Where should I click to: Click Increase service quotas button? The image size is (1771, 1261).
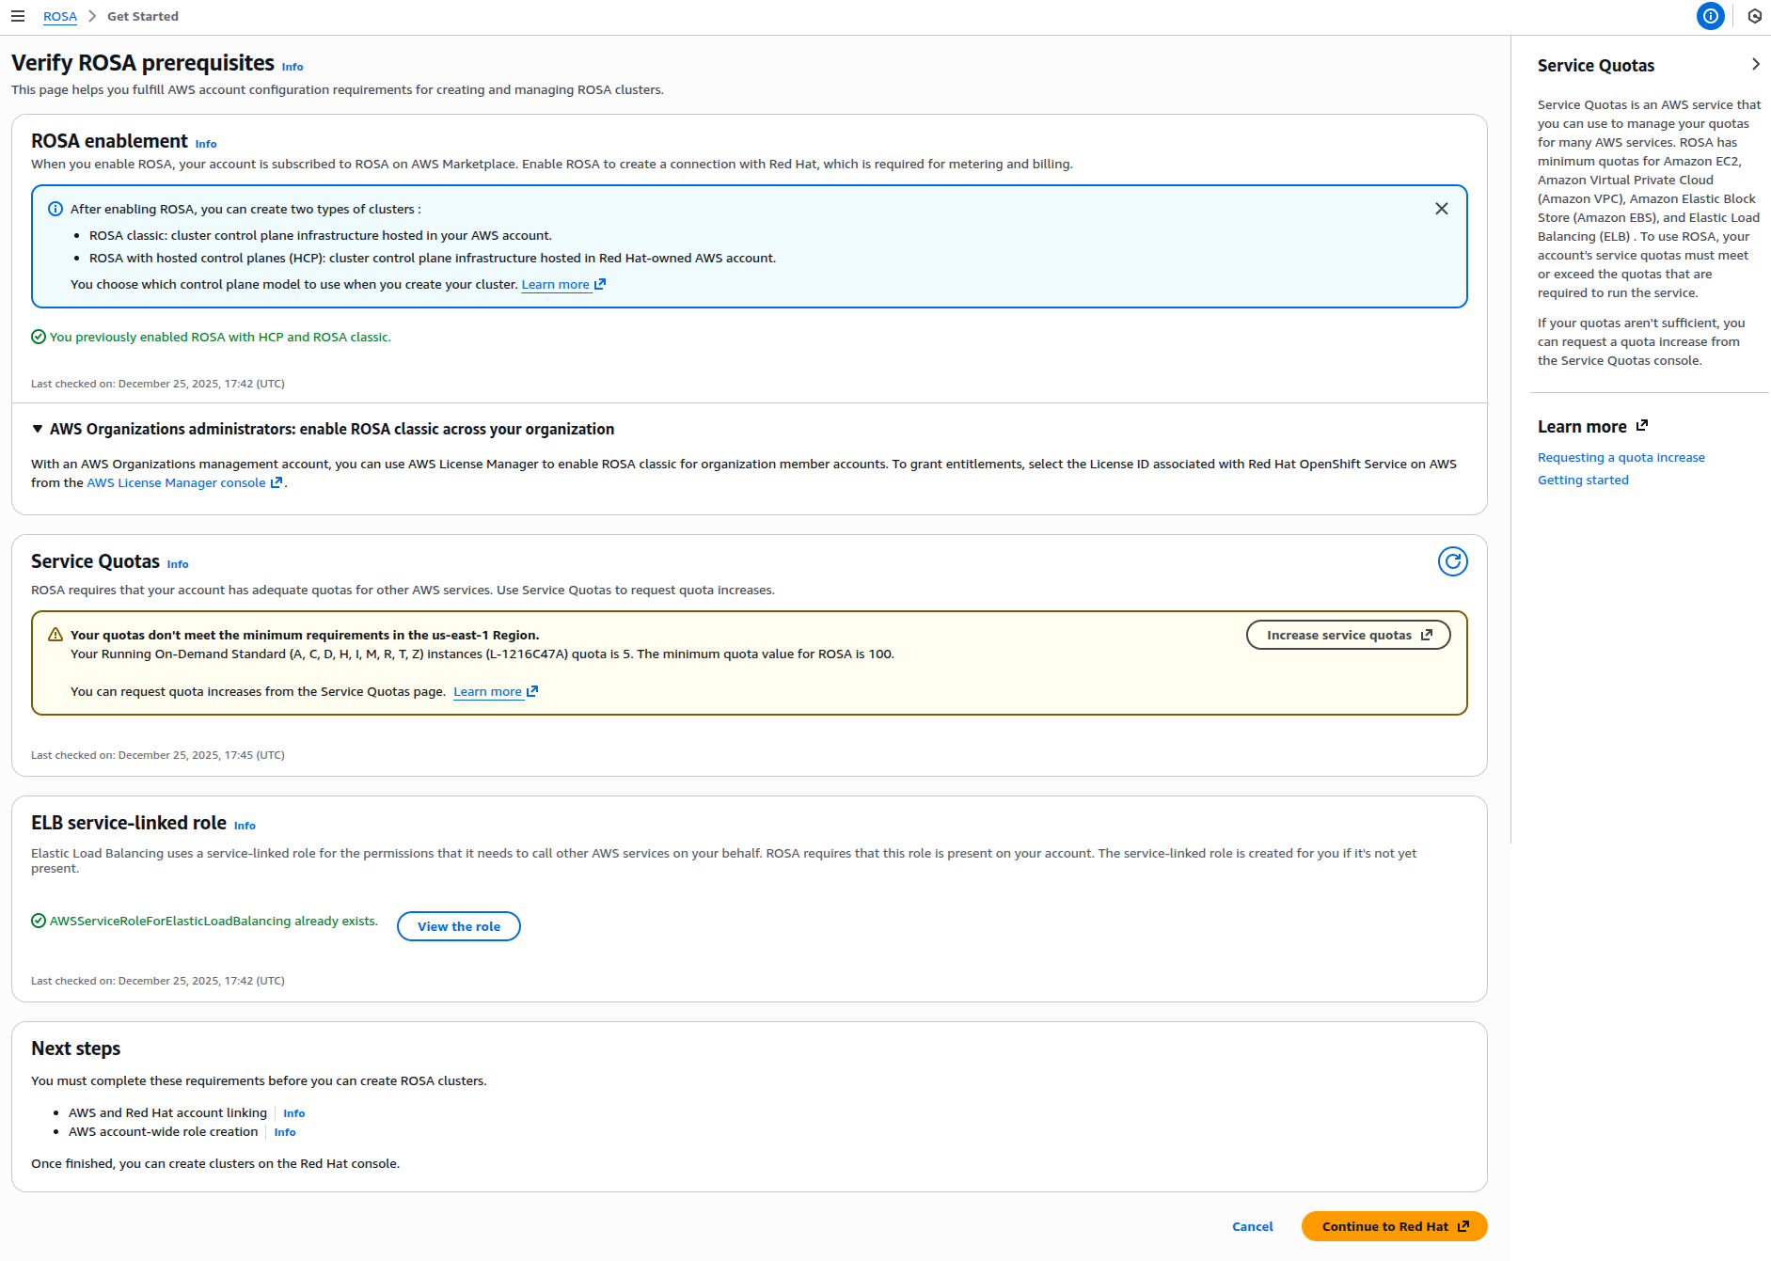pos(1348,635)
